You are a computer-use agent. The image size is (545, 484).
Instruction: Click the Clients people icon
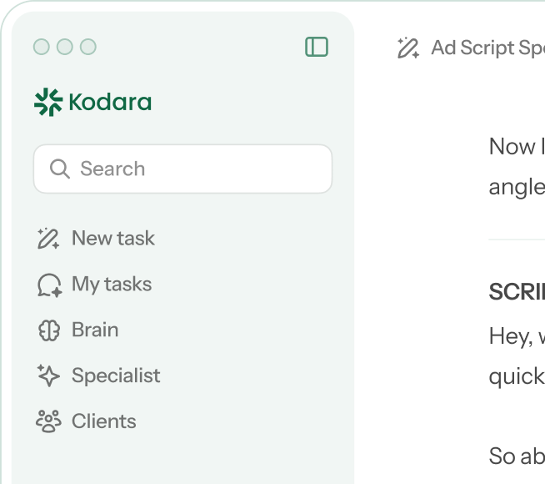pyautogui.click(x=48, y=421)
